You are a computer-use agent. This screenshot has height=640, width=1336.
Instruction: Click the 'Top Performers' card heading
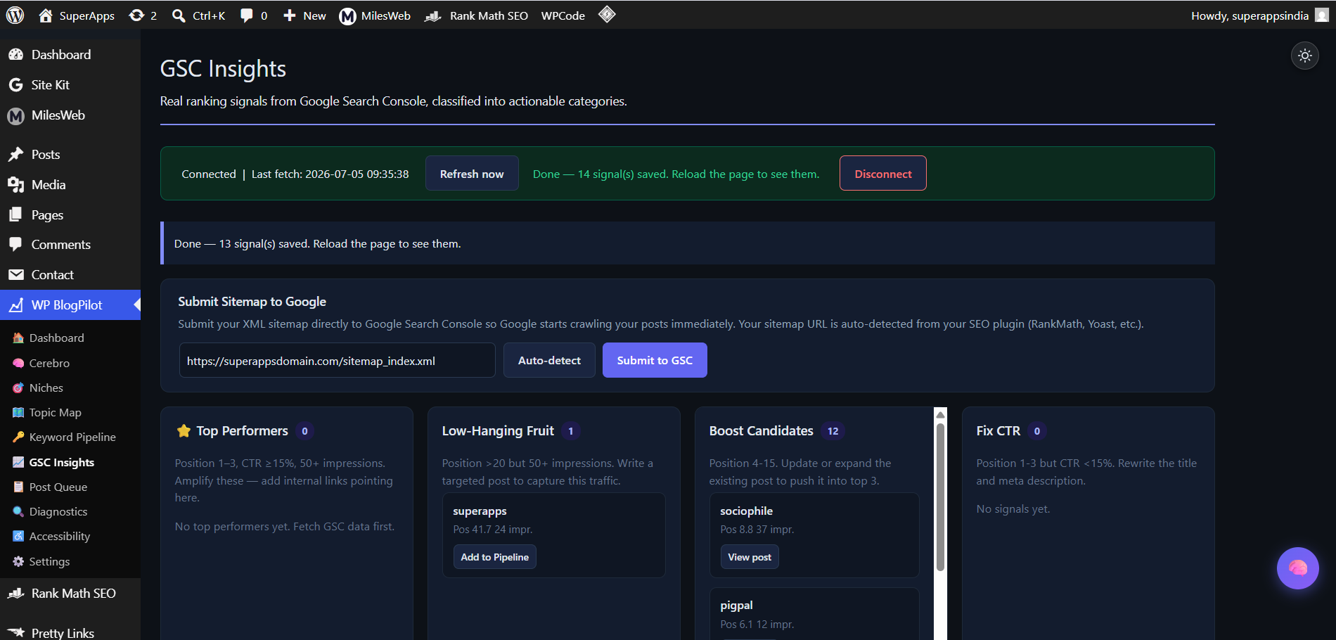[242, 431]
